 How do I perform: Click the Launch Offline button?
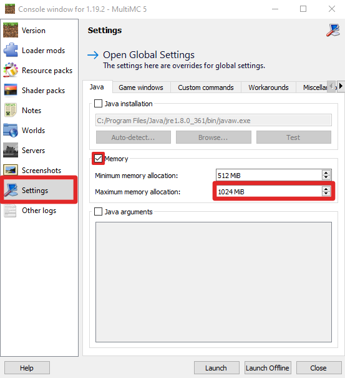268,368
